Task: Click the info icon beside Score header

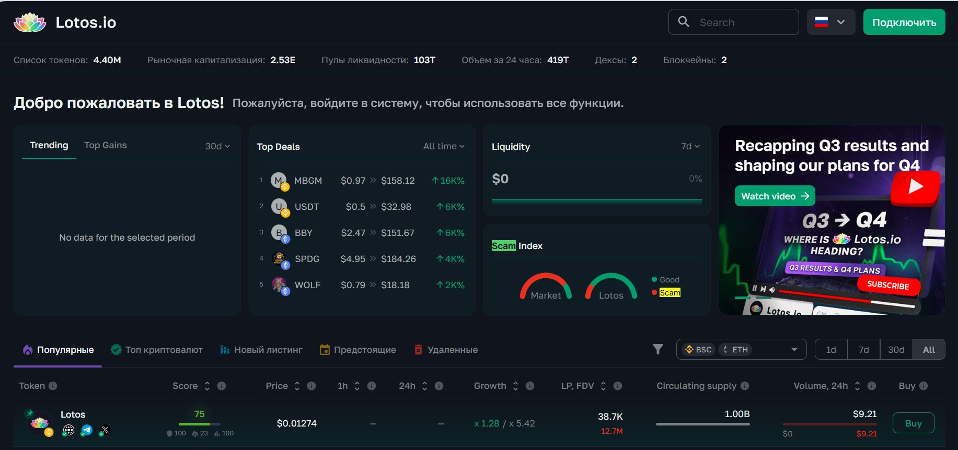Action: pyautogui.click(x=222, y=386)
